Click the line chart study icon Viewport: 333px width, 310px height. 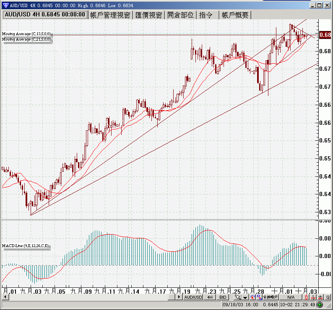[x=253, y=297]
